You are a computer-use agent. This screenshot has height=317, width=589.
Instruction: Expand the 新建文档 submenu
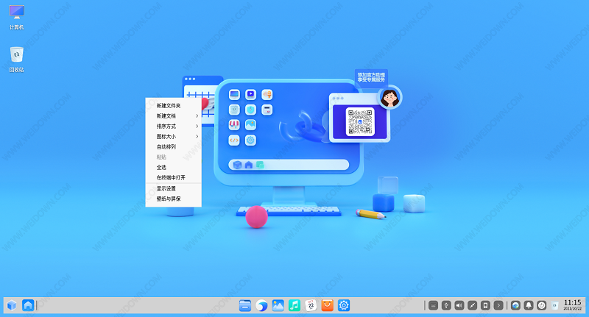coord(173,115)
